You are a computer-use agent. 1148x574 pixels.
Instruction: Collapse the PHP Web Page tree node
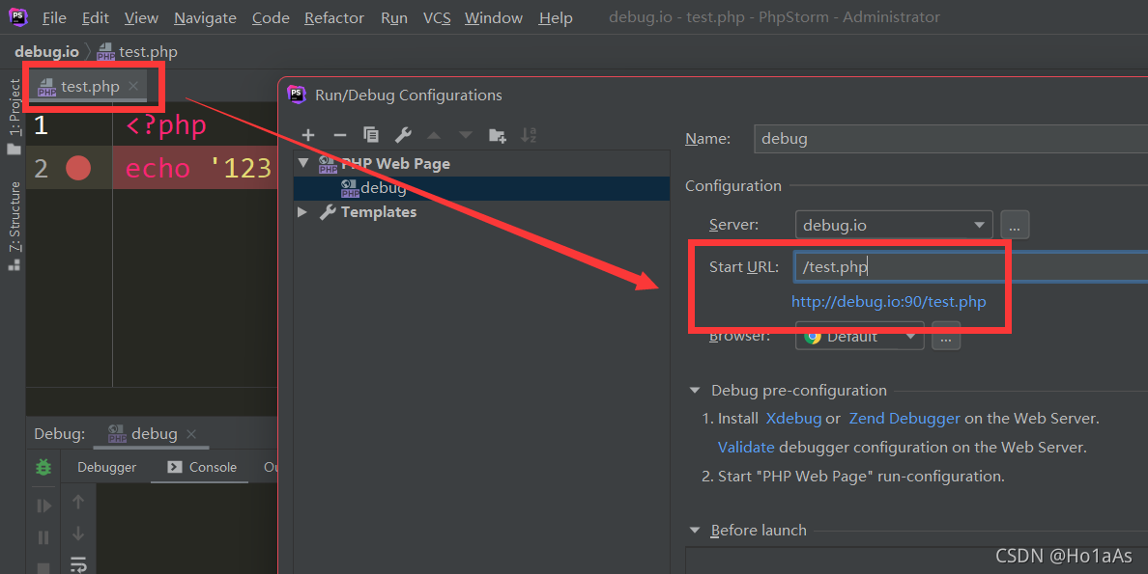(303, 163)
